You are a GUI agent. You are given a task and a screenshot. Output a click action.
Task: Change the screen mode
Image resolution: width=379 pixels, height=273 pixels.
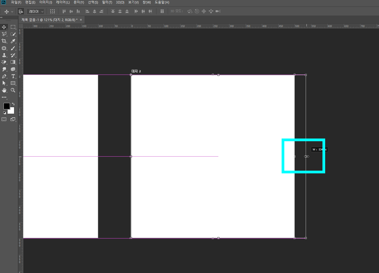click(13, 119)
